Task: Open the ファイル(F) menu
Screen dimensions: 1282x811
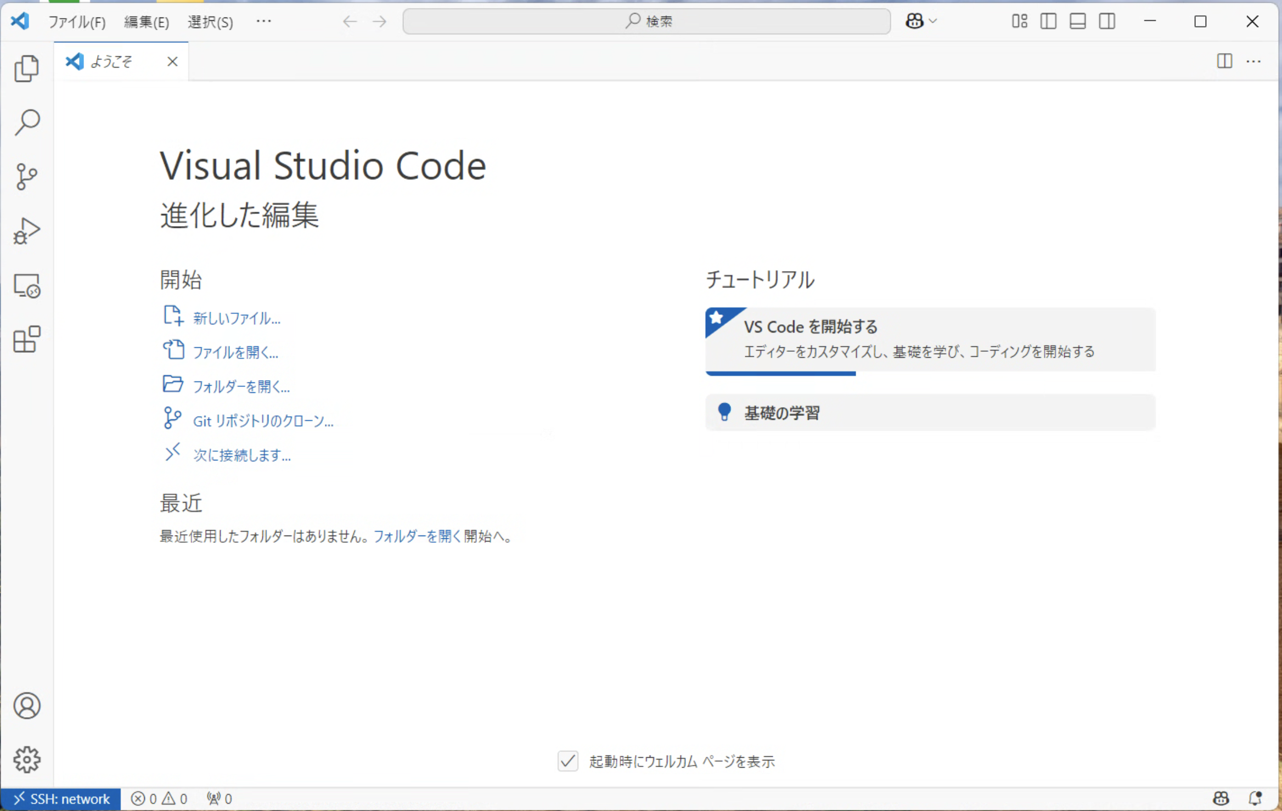Action: pos(77,22)
